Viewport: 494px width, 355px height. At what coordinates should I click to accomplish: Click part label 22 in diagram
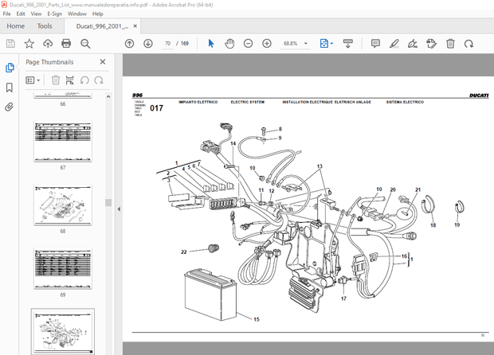pos(184,252)
